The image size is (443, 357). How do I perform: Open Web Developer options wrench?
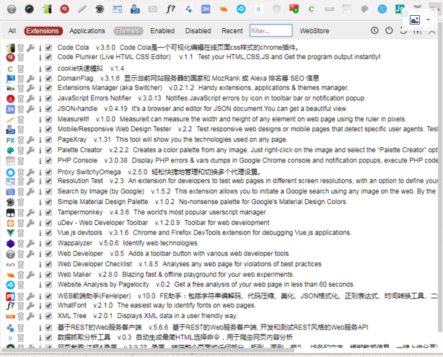pyautogui.click(x=30, y=254)
